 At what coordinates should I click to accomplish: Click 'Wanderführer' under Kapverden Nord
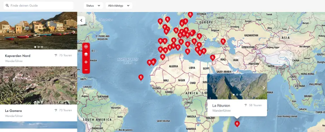(14, 61)
